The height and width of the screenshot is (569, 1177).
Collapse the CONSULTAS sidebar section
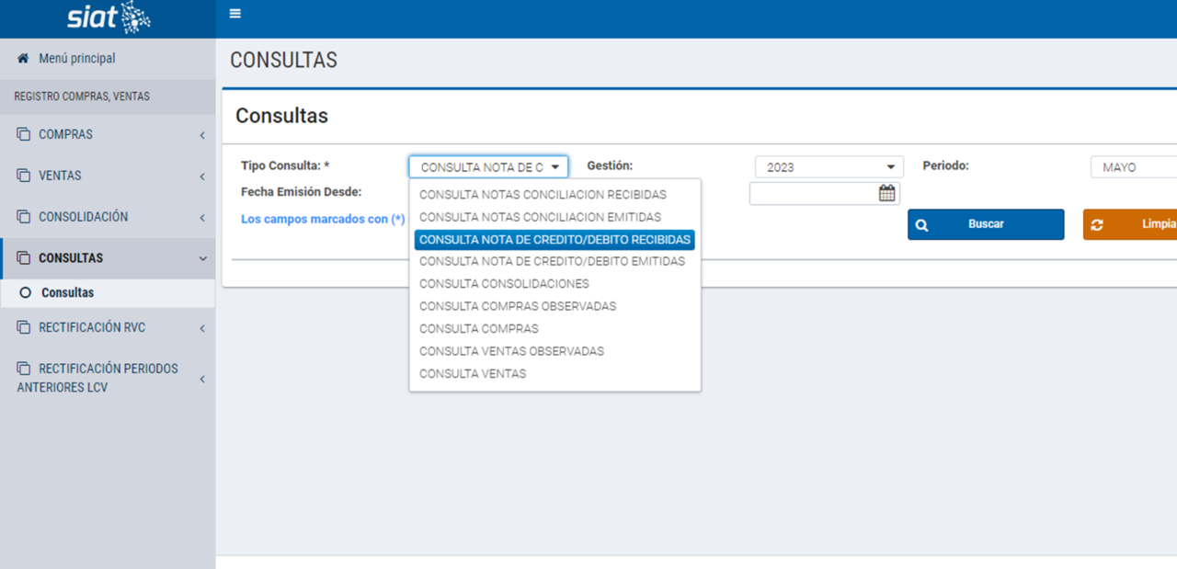coord(202,259)
